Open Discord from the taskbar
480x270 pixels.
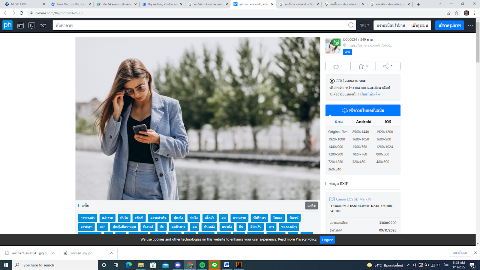178,265
